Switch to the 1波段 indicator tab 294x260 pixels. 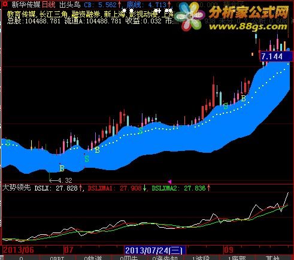201,258
